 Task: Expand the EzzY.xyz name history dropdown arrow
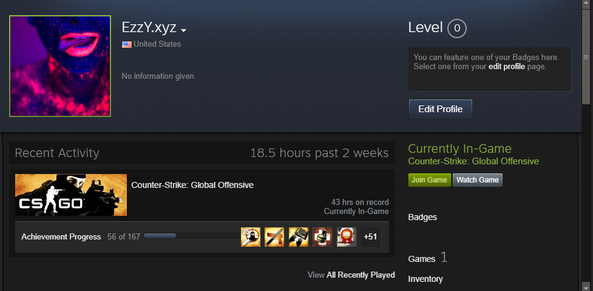click(x=183, y=30)
